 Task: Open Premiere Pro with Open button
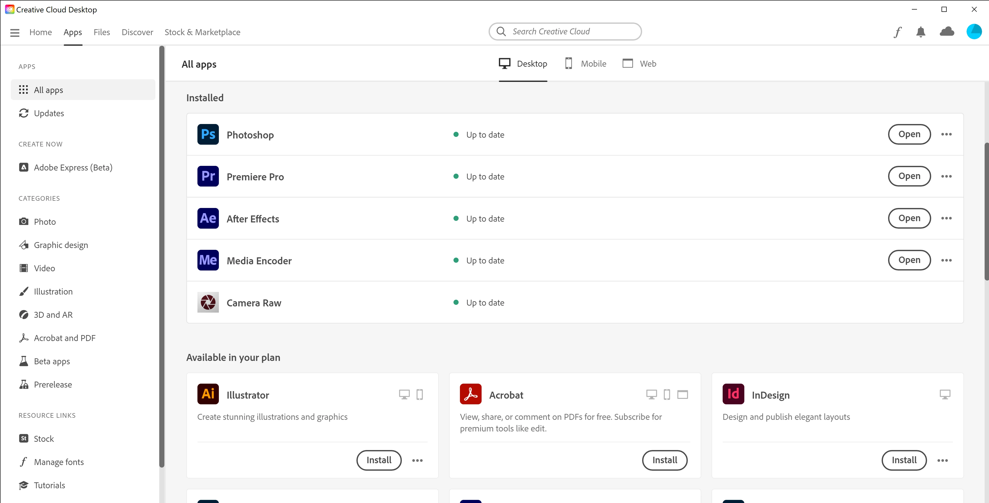[x=909, y=176]
